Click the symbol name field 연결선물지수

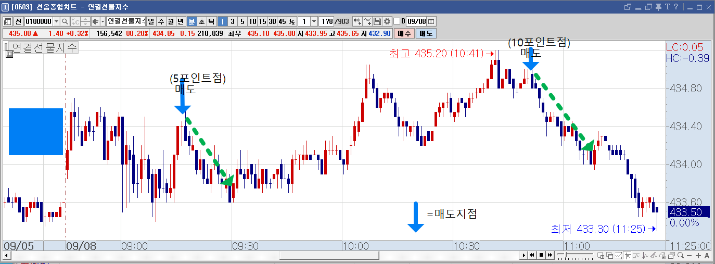(126, 21)
